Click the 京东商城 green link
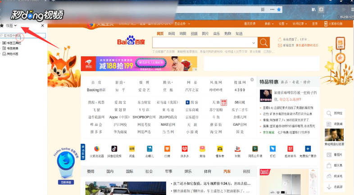Viewport: 354px width, 195px height. tap(268, 133)
